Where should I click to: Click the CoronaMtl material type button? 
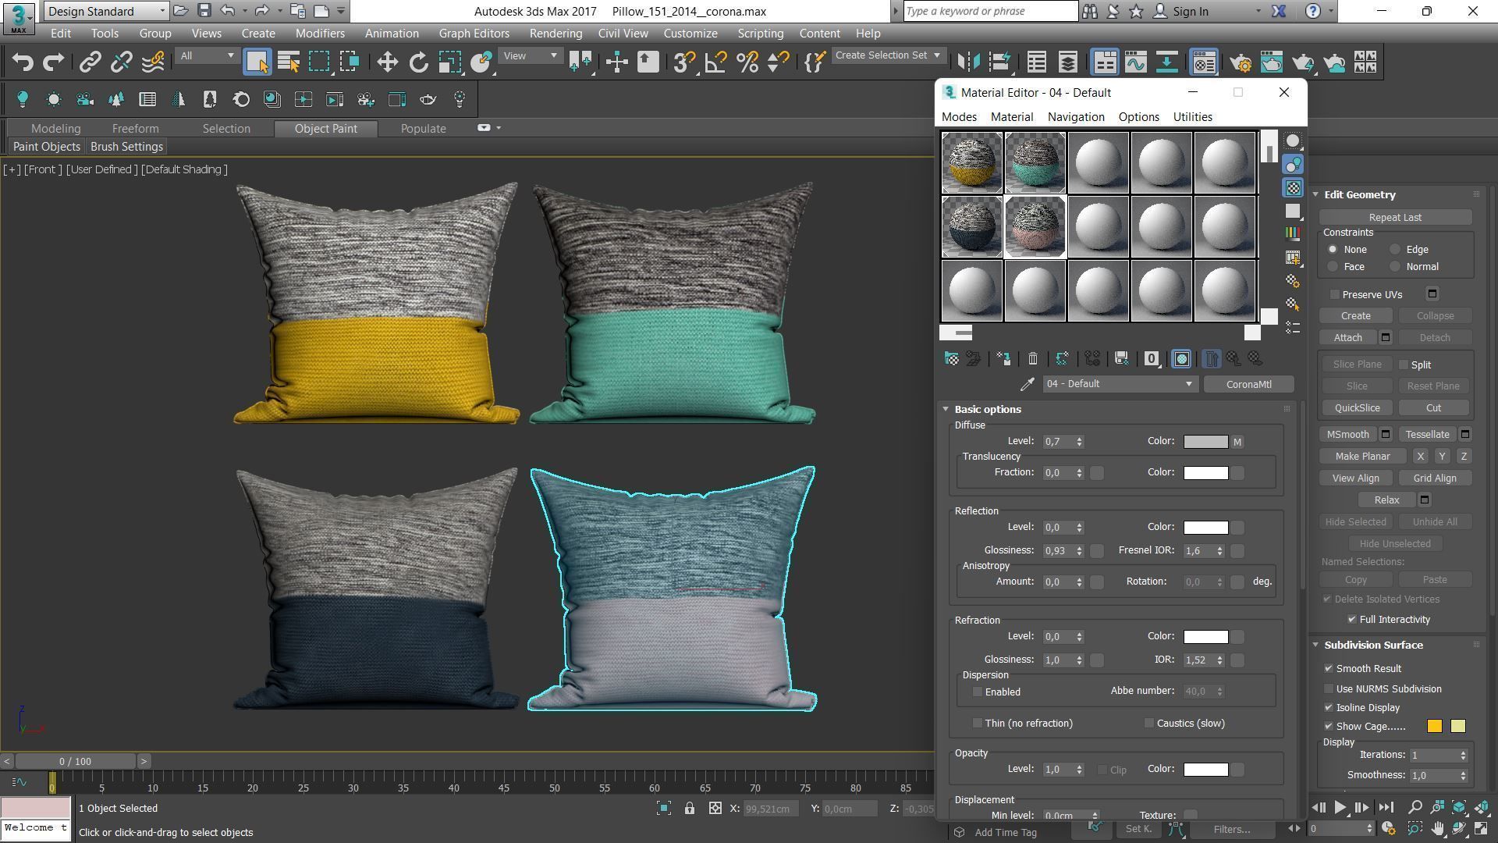click(1248, 384)
